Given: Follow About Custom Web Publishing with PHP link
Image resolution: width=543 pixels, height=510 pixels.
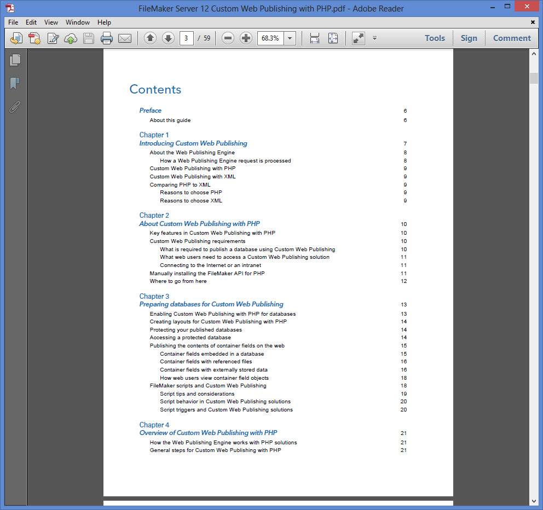Looking at the screenshot, I should 199,224.
